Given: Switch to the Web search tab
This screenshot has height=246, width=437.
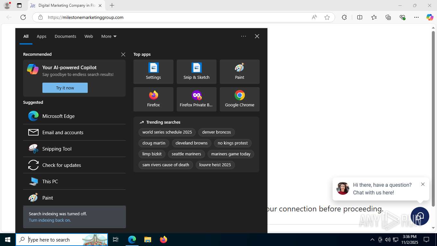Looking at the screenshot, I should pos(89,36).
